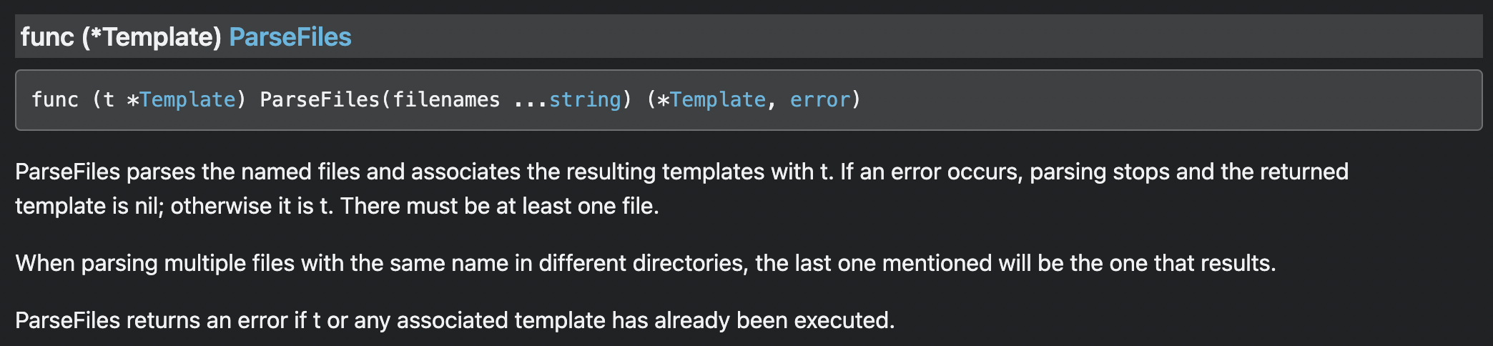Follow the string type link

pyautogui.click(x=585, y=100)
